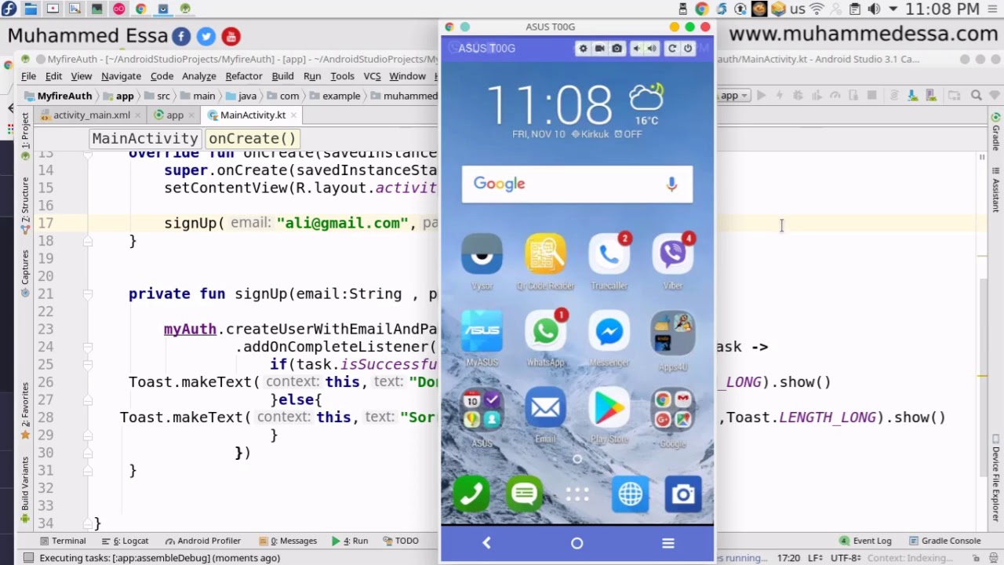Open Facebook icon beside Muhammed Essa
This screenshot has height=565, width=1004.
pos(181,36)
